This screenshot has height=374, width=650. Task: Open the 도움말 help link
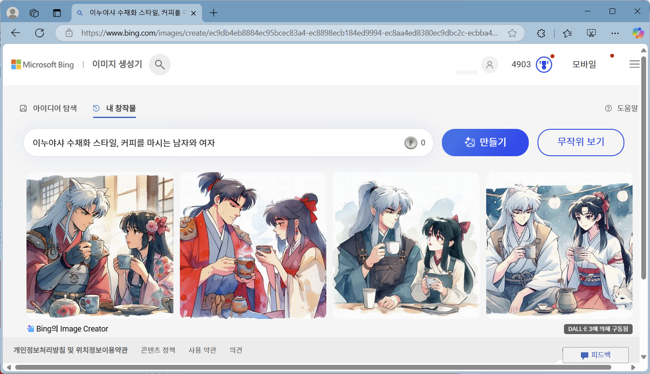622,108
